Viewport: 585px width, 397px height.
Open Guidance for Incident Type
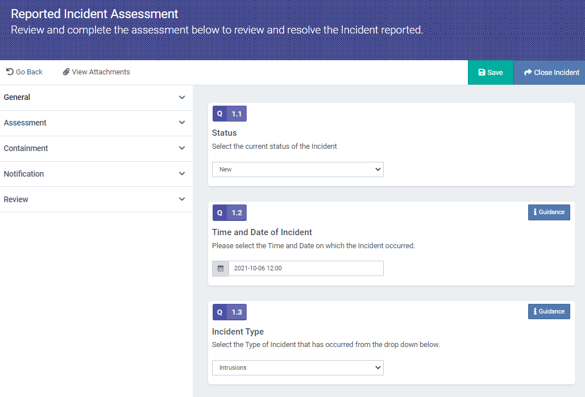[549, 311]
